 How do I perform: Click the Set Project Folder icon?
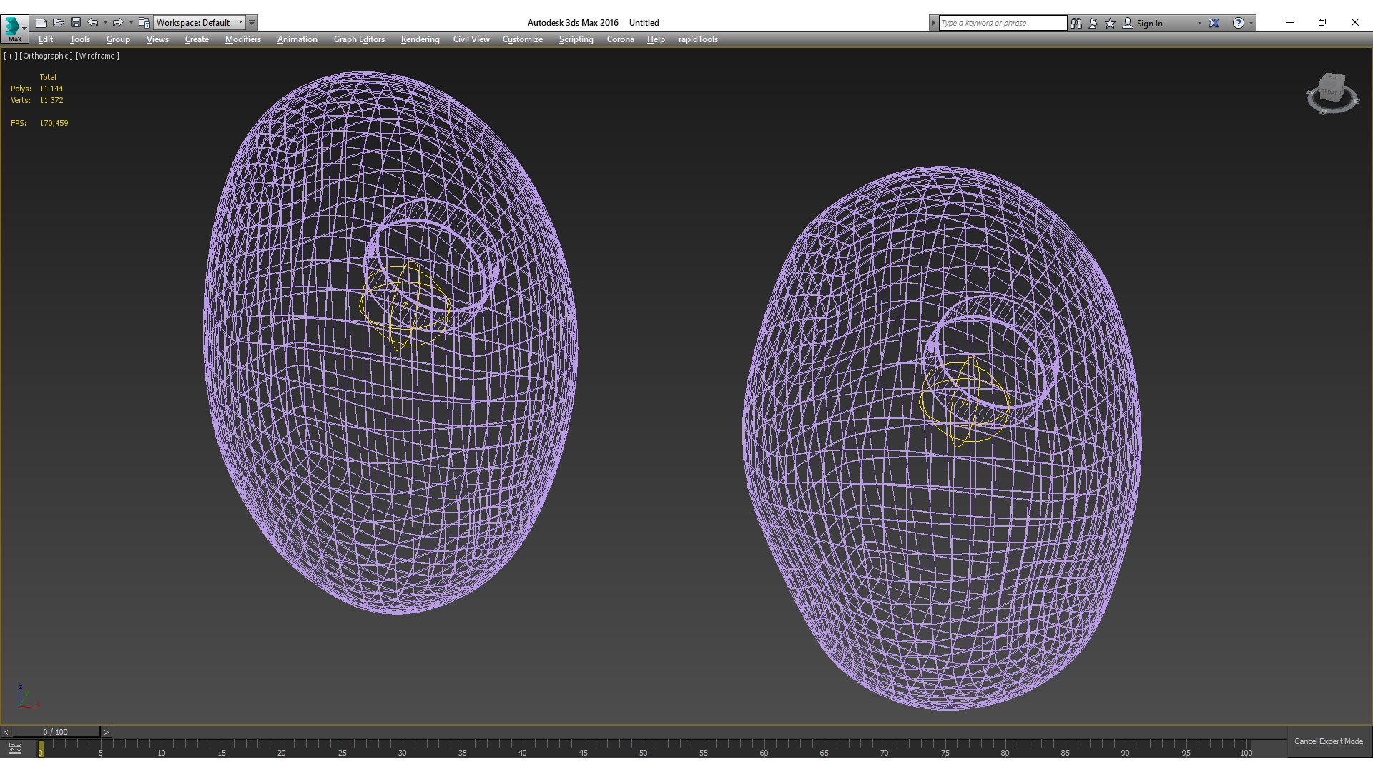(x=144, y=23)
